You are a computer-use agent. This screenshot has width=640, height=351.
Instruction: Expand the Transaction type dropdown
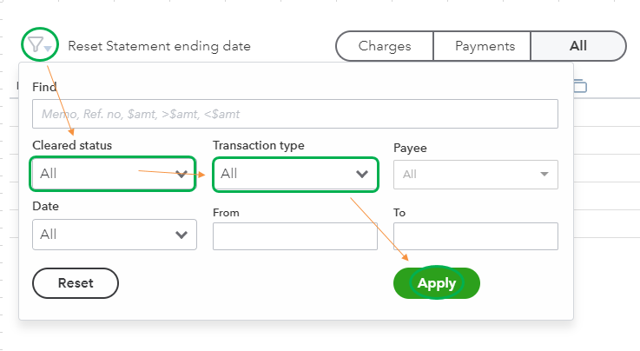click(295, 174)
